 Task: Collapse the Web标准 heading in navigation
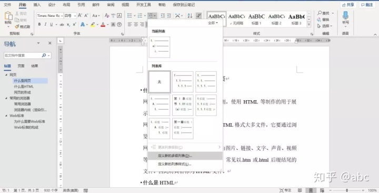point(6,116)
